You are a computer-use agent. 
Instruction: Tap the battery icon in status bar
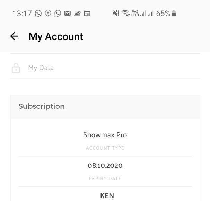tap(174, 13)
